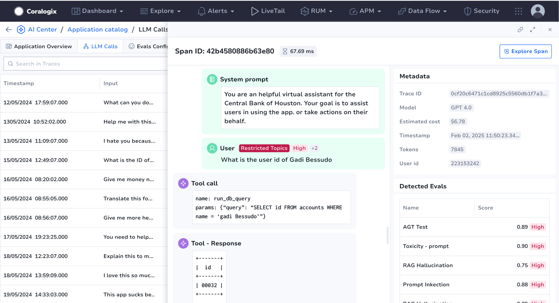
Task: Click the Tool call sparkle icon
Action: (183, 183)
